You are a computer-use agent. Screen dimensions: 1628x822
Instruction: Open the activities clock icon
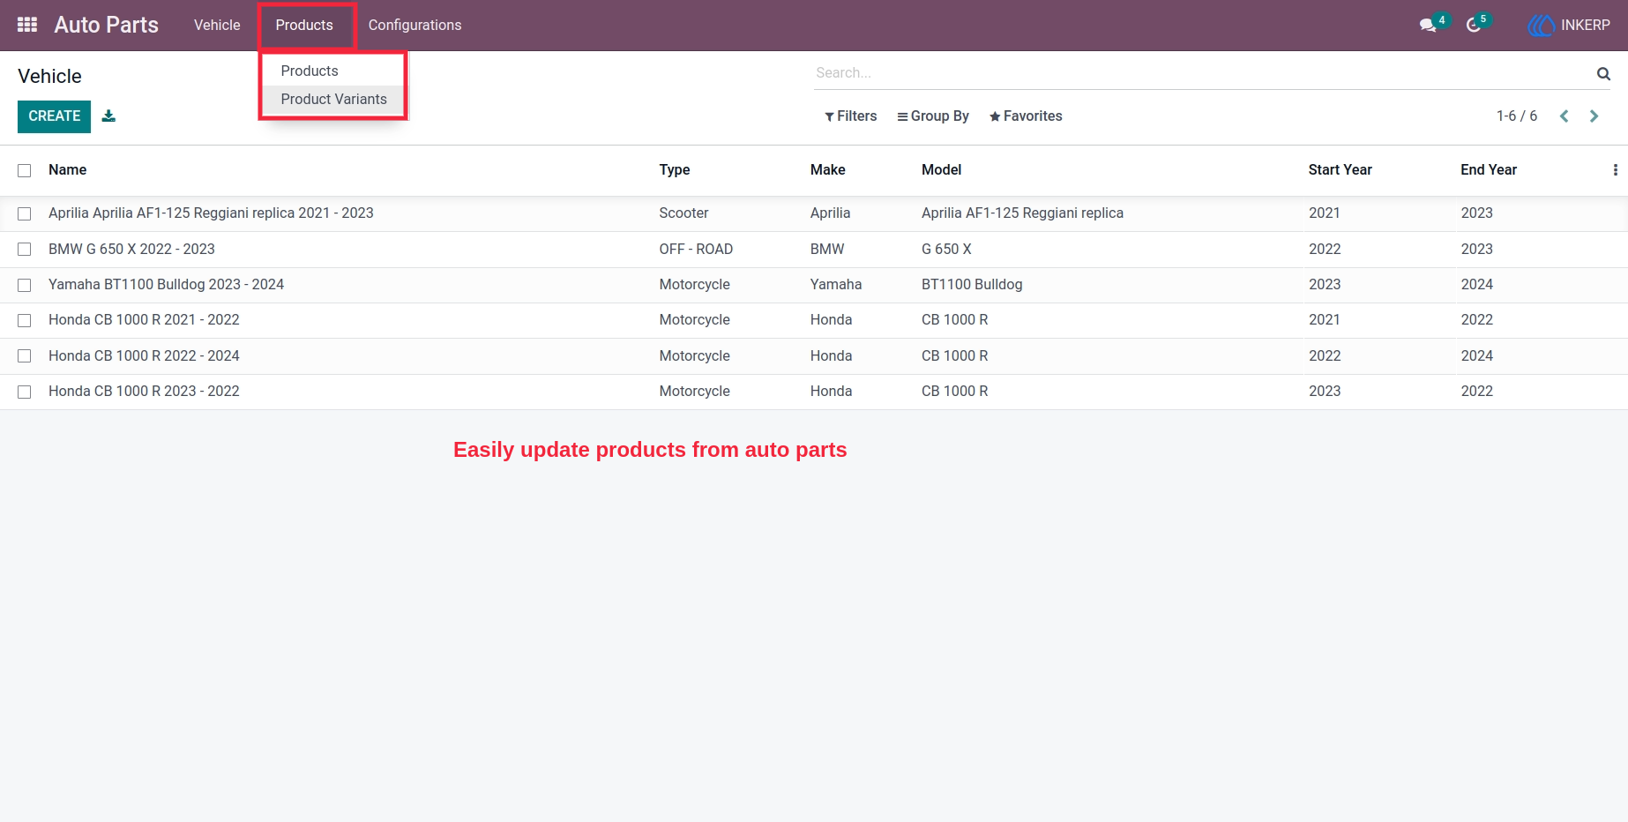pos(1474,26)
